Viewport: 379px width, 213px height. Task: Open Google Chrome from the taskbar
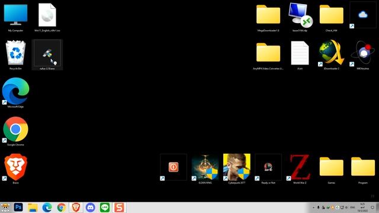(x=62, y=208)
